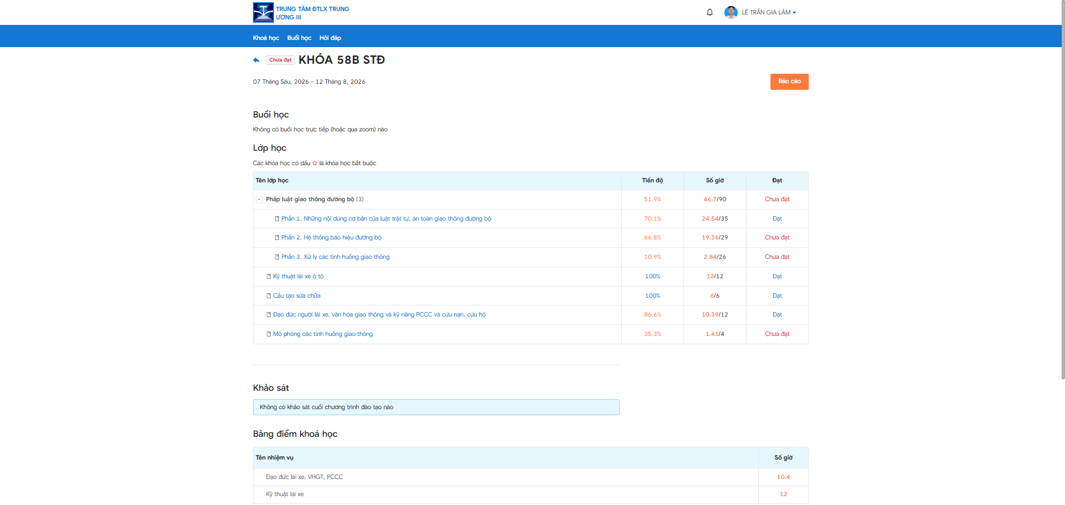
Task: Click the Trung Tâm ĐTLX logo
Action: (263, 12)
